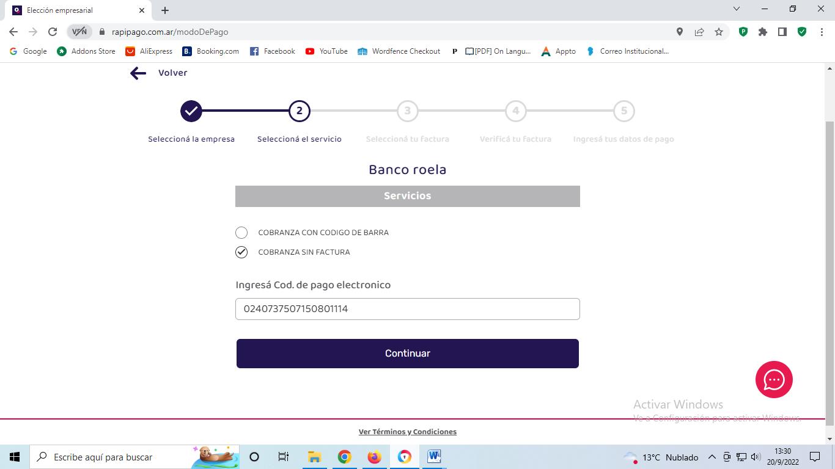Open the share page icon in address bar
The width and height of the screenshot is (835, 469).
(699, 32)
